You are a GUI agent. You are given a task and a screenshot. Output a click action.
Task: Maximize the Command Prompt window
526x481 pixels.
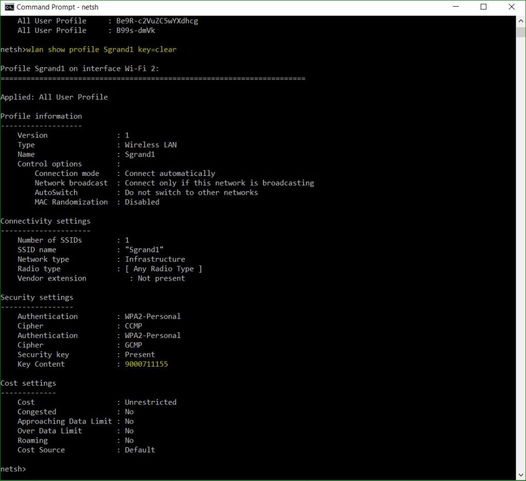(x=483, y=7)
